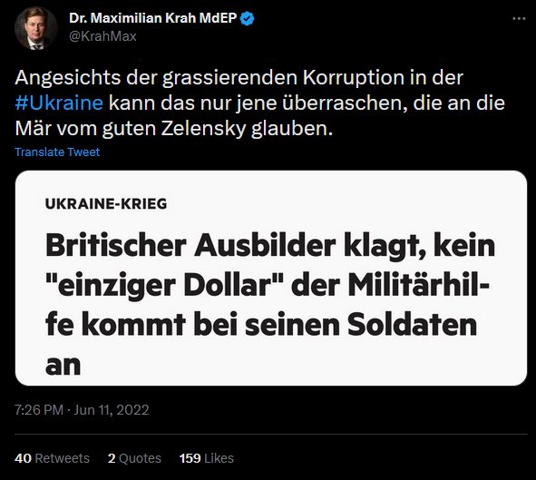
Task: Click the tweet text mentioning Zelensky
Action: pyautogui.click(x=259, y=103)
